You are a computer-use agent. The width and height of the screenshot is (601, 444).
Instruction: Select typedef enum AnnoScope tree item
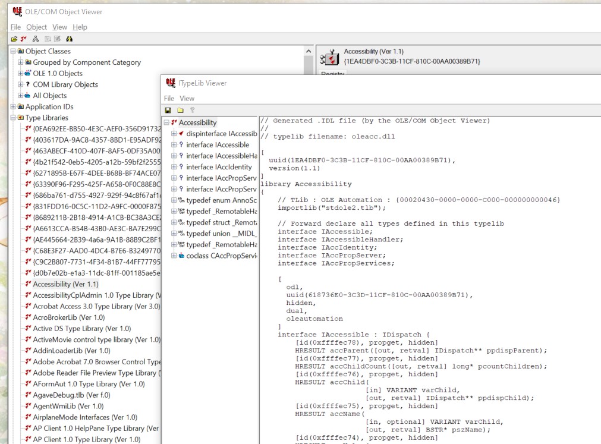[221, 200]
